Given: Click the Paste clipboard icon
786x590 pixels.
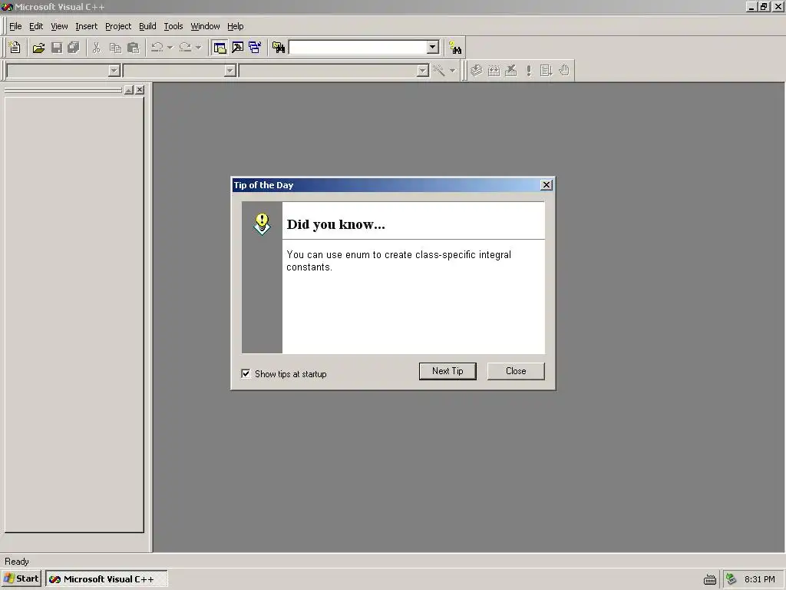Looking at the screenshot, I should (133, 48).
